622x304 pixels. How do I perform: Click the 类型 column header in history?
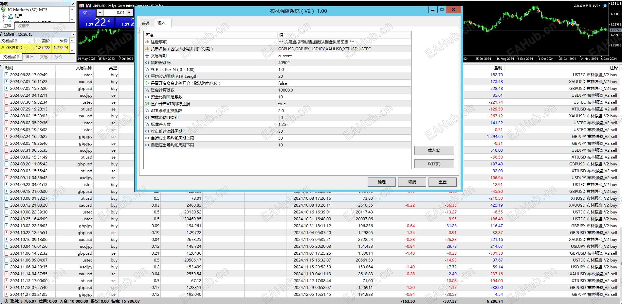(x=106, y=68)
